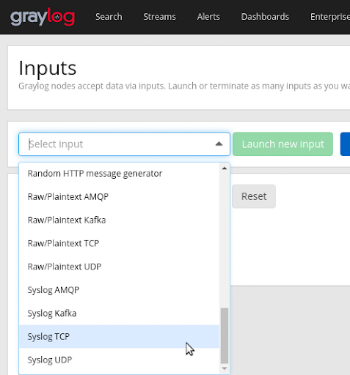The width and height of the screenshot is (350, 375).
Task: Open the Search menu item
Action: point(109,17)
